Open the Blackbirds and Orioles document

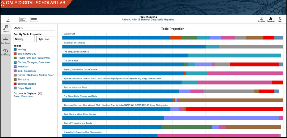tap(74, 43)
